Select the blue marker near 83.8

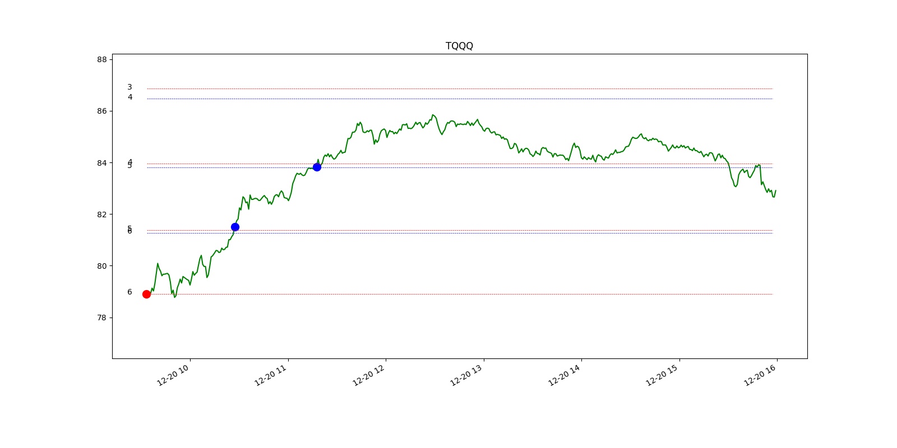(317, 167)
